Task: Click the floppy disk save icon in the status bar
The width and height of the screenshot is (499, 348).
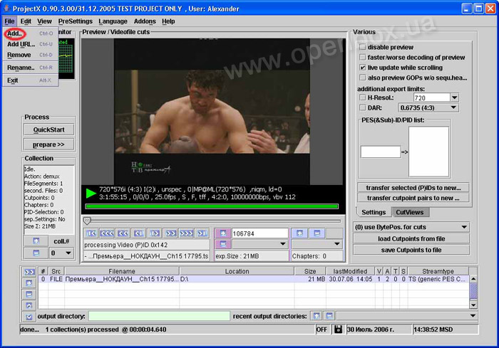Action: (338, 329)
